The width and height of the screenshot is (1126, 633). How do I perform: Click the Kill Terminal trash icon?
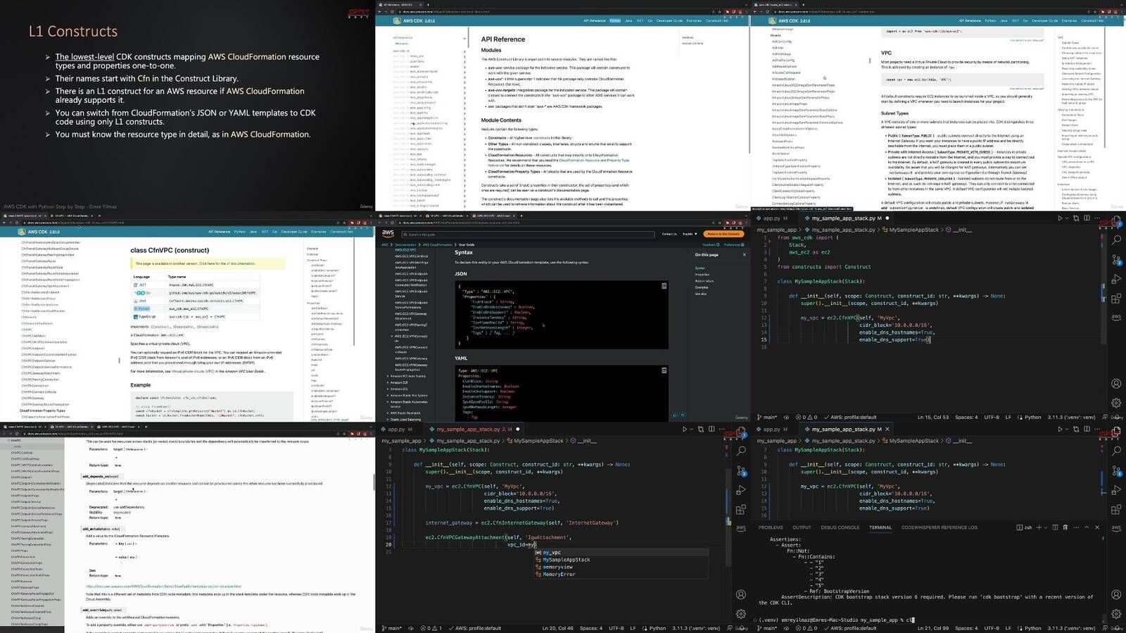click(x=1065, y=527)
